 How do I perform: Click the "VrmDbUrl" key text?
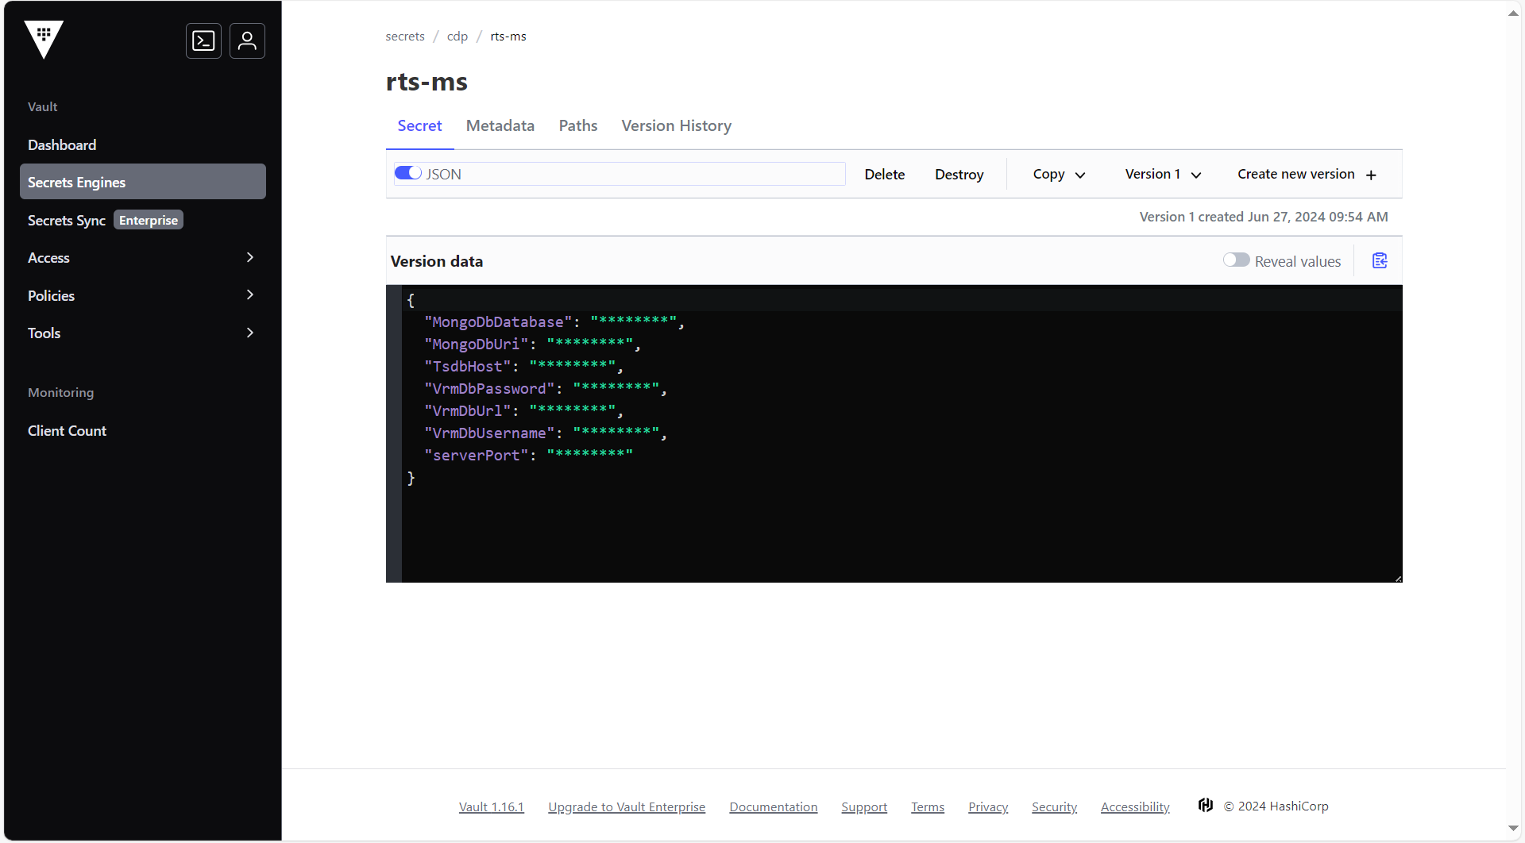[468, 410]
